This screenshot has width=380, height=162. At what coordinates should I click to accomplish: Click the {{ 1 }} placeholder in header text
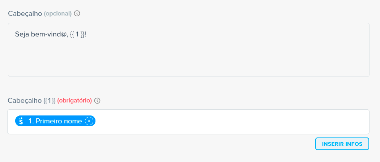pyautogui.click(x=77, y=34)
